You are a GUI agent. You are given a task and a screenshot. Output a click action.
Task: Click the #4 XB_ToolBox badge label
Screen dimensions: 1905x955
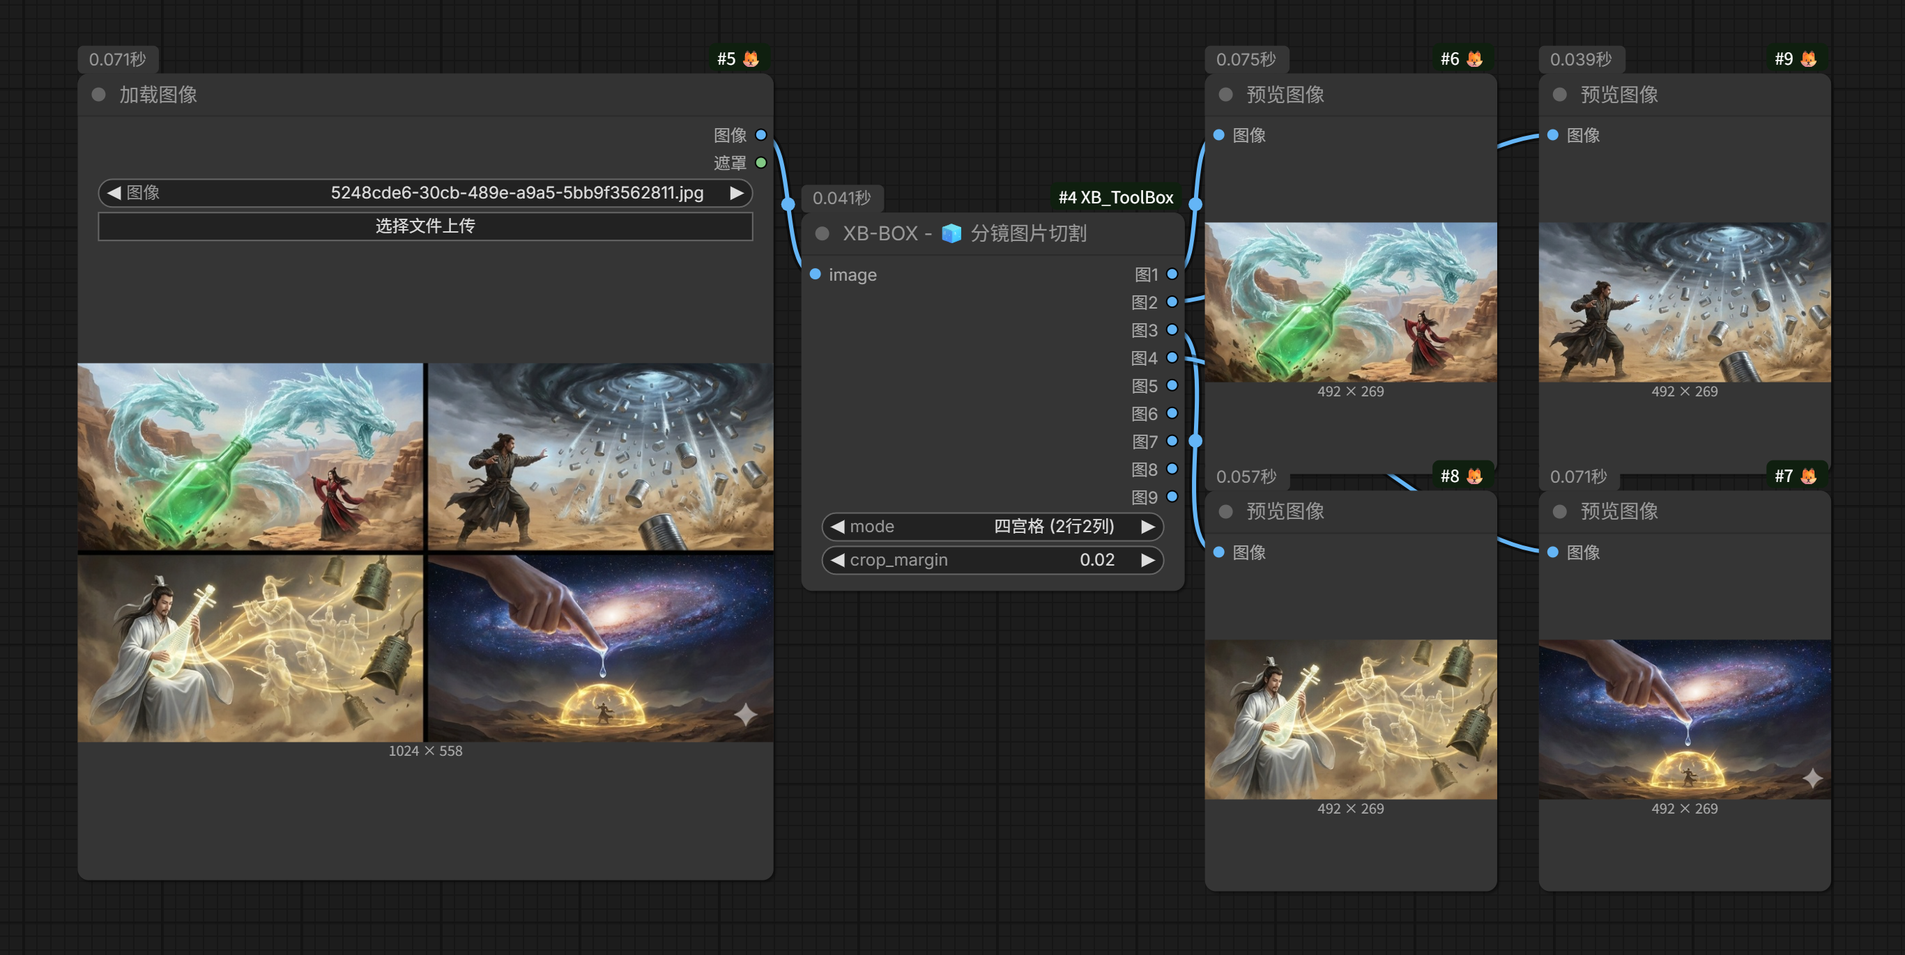pyautogui.click(x=1115, y=197)
